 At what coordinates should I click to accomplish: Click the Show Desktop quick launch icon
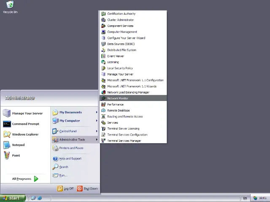(x=33, y=198)
